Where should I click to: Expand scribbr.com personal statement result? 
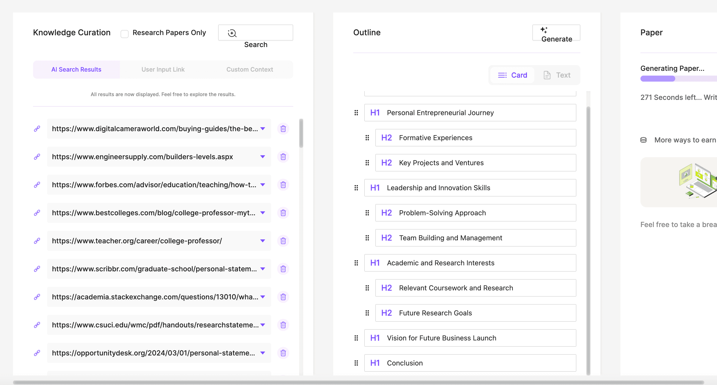[x=262, y=269]
